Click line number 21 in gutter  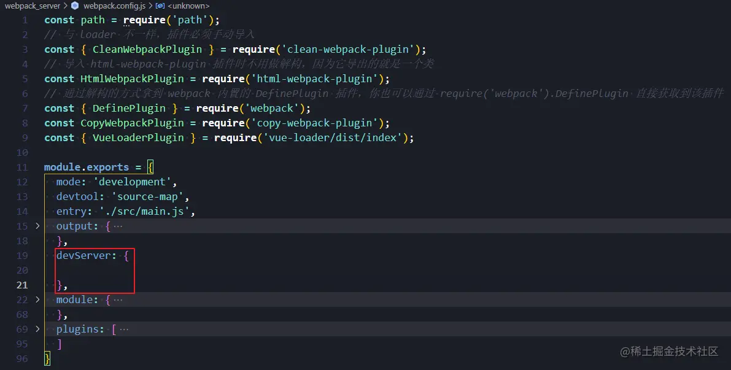pyautogui.click(x=22, y=285)
